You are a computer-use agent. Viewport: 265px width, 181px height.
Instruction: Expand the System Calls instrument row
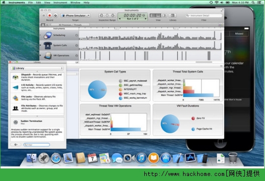[x=40, y=45]
